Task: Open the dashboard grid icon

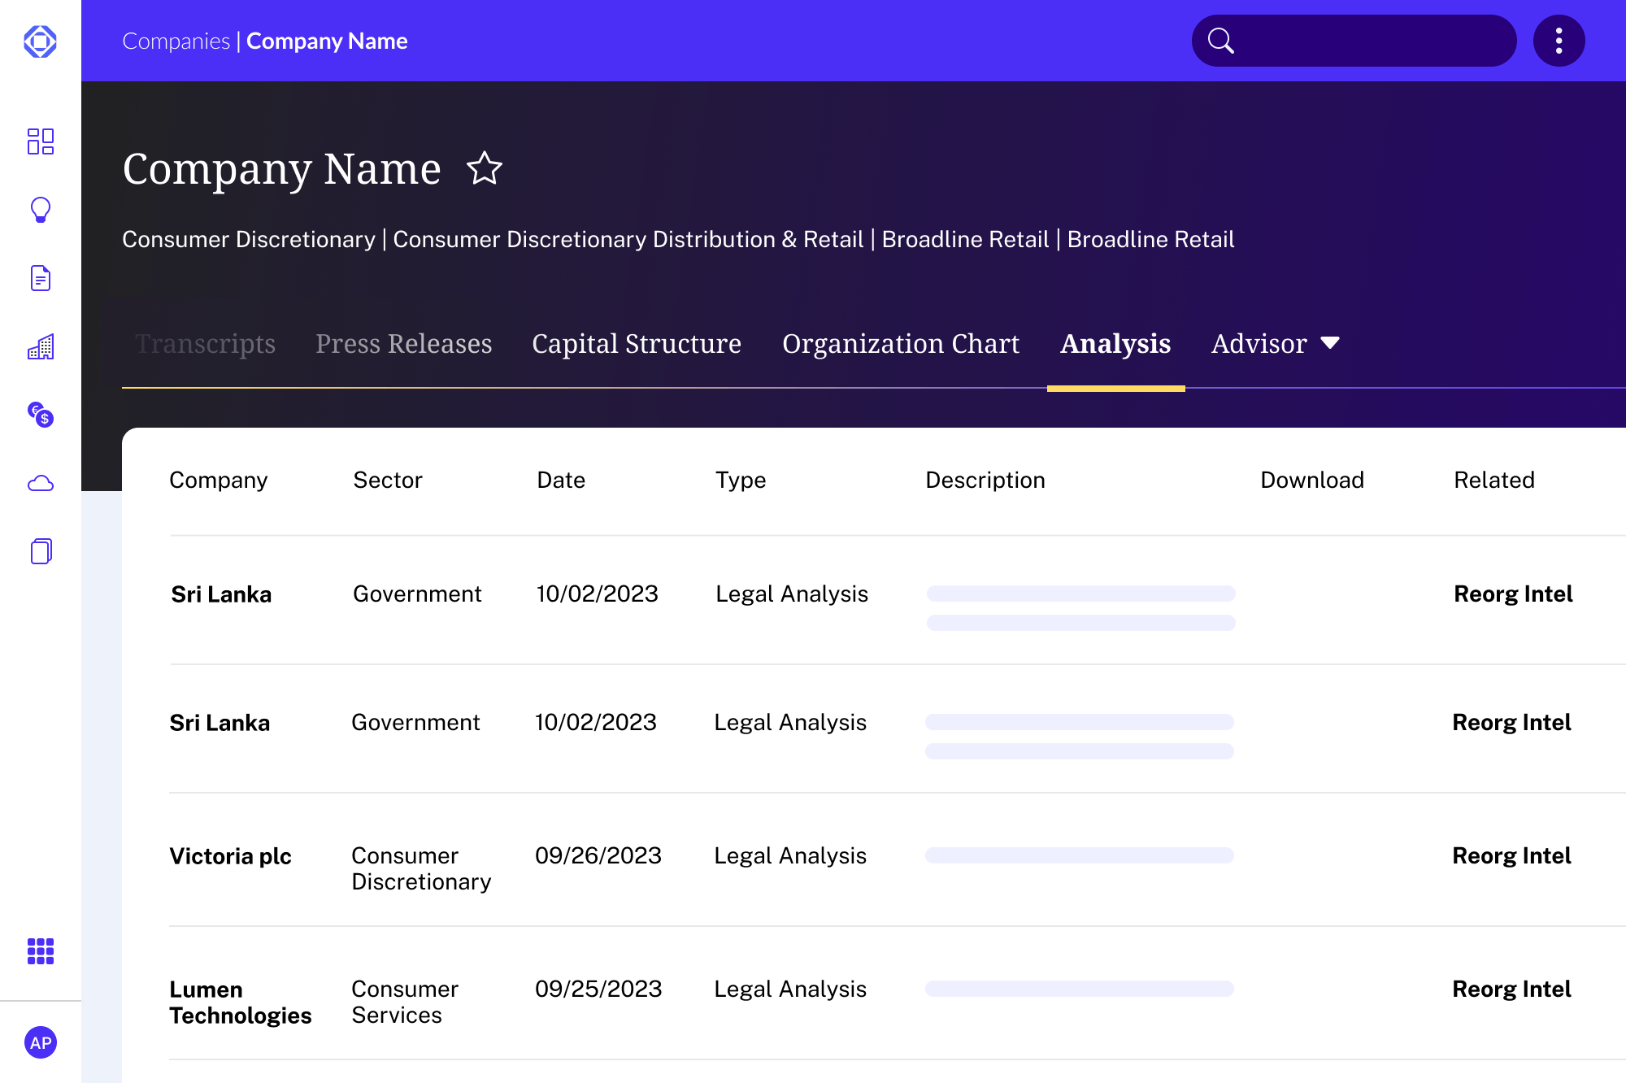Action: point(40,141)
